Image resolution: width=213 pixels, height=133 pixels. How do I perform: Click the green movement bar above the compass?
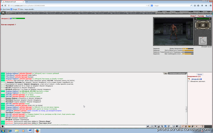[x=203, y=18]
